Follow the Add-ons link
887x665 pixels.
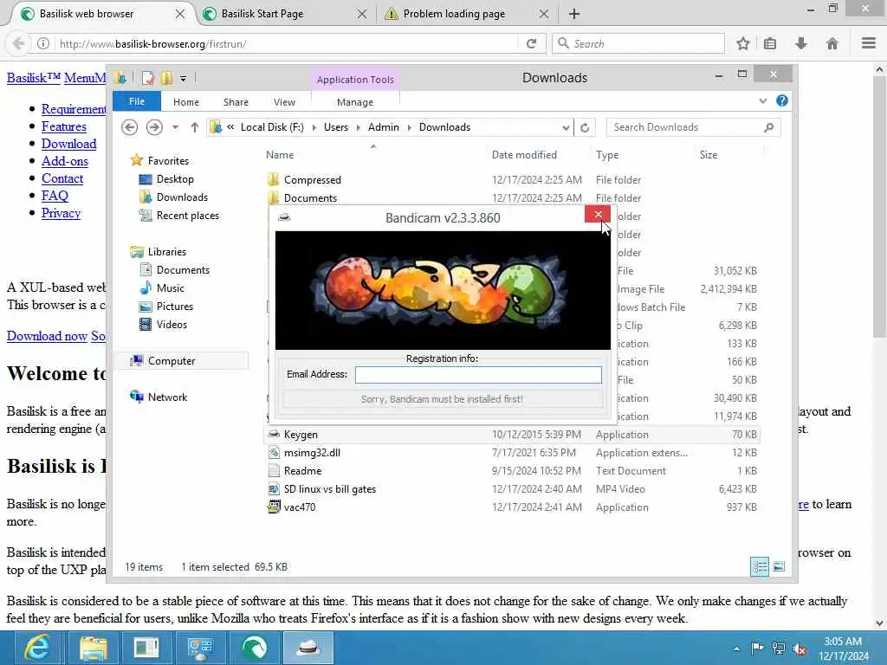[x=64, y=161]
